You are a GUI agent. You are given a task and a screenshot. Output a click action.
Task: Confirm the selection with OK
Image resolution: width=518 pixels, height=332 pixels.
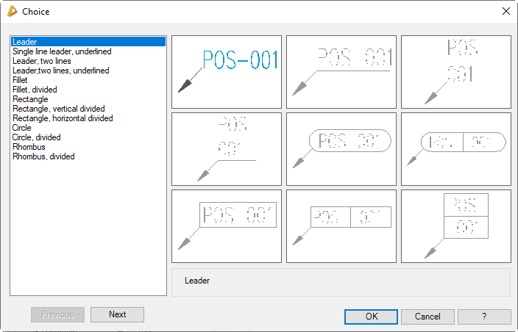point(372,317)
